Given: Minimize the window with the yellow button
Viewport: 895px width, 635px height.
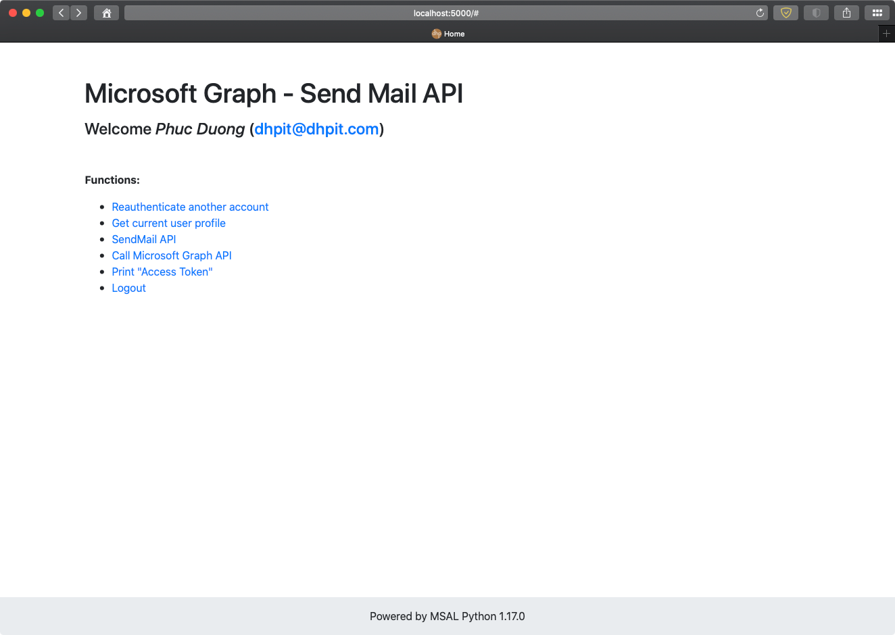Looking at the screenshot, I should [26, 13].
